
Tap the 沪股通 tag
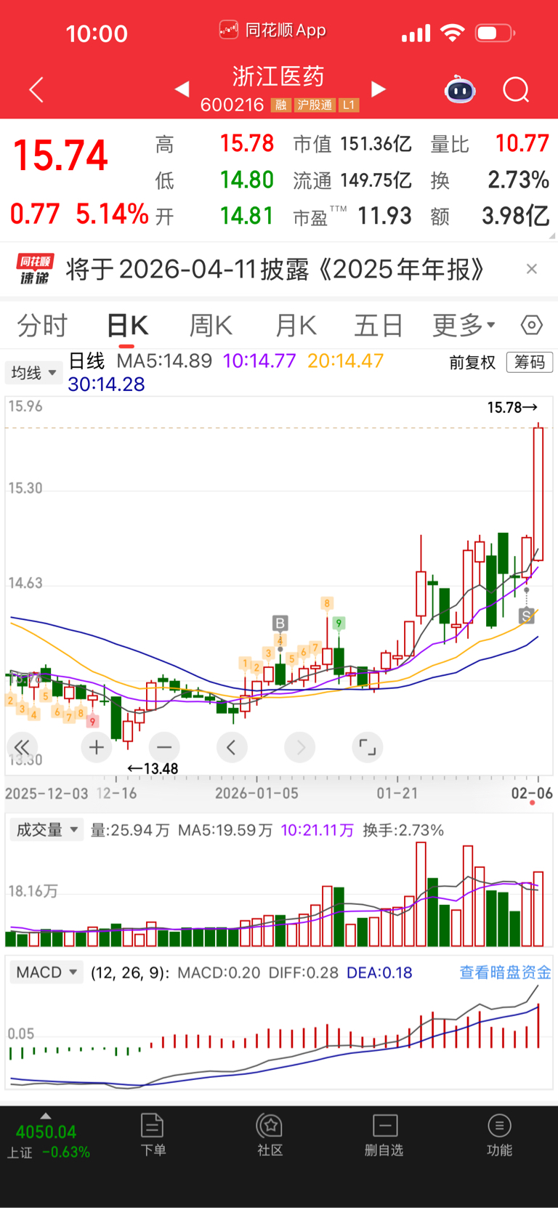(x=315, y=105)
